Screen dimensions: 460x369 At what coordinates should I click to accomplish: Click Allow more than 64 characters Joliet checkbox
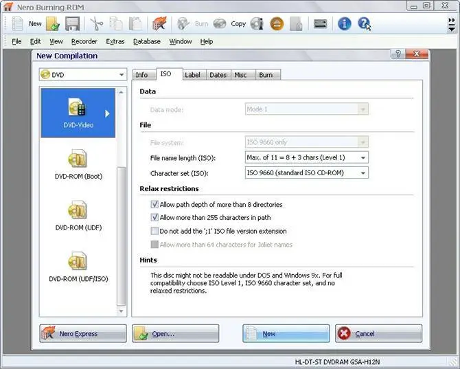point(154,244)
